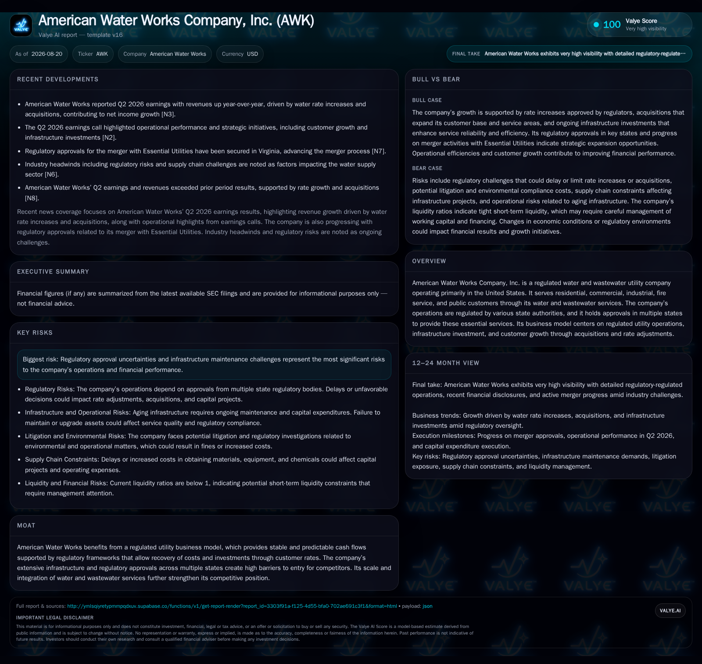This screenshot has width=702, height=664.
Task: Click the Executive Summary heading
Action: tap(53, 272)
